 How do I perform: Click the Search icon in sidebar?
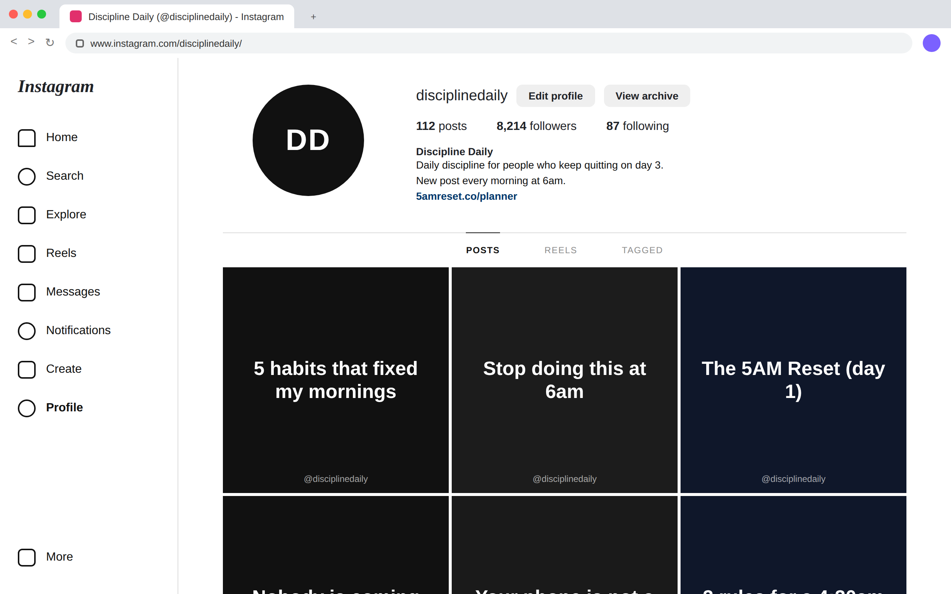(27, 176)
